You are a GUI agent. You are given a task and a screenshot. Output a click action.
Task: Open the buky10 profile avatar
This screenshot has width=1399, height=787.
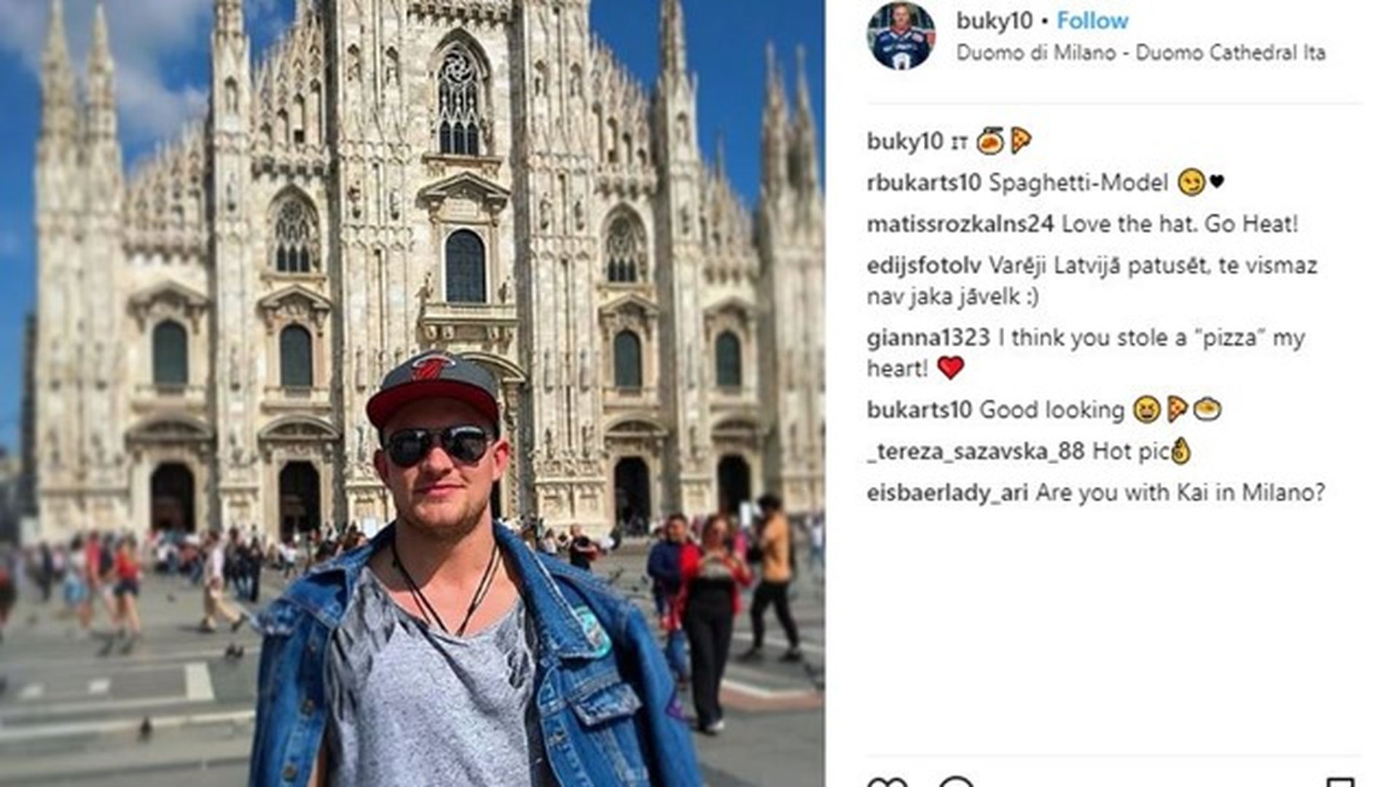(901, 35)
